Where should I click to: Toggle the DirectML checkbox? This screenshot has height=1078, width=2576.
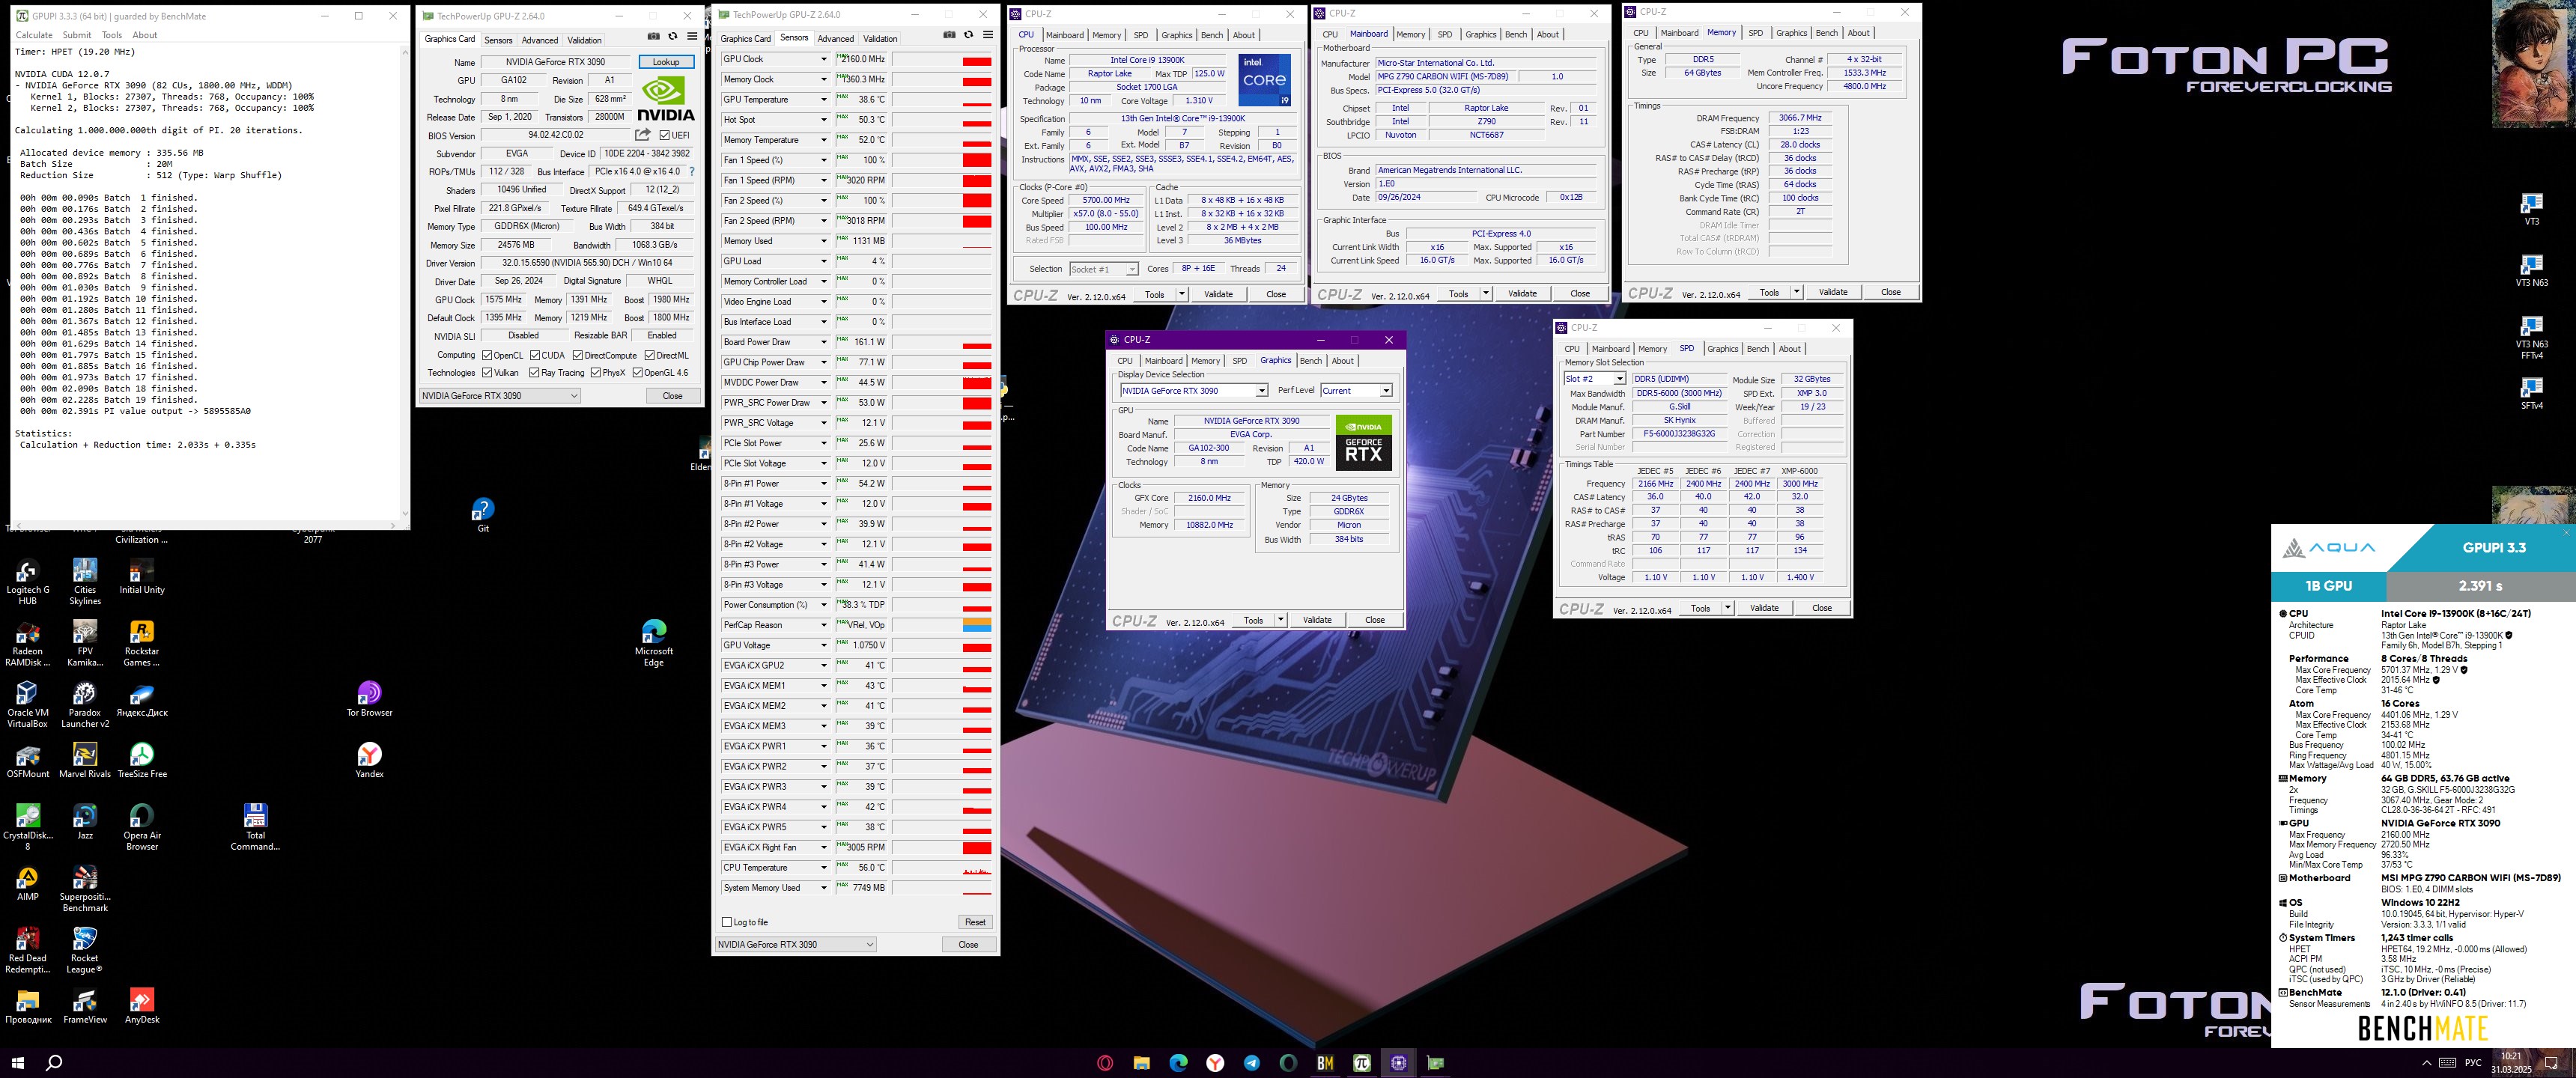[x=650, y=355]
